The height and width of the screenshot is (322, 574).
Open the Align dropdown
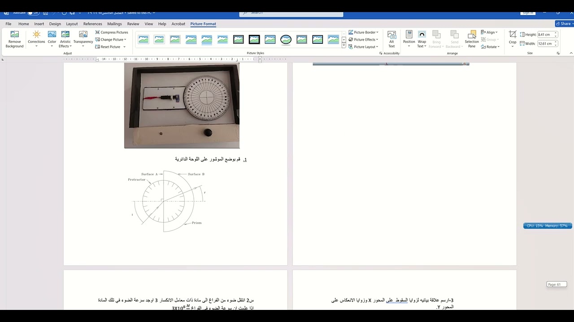pyautogui.click(x=489, y=32)
